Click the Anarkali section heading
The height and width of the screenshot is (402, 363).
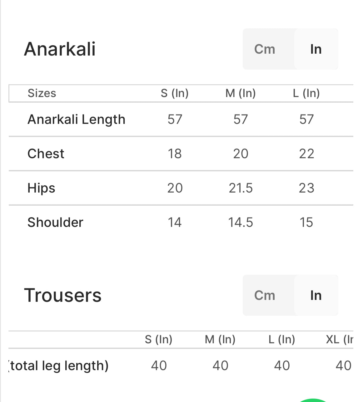point(60,49)
